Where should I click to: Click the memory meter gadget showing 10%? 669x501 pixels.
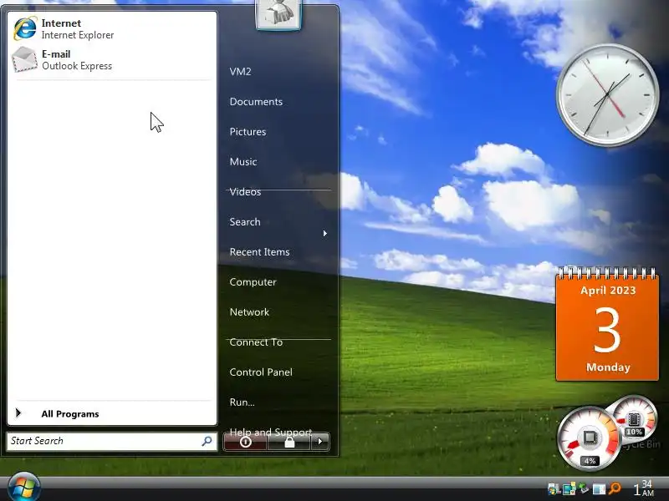(635, 420)
